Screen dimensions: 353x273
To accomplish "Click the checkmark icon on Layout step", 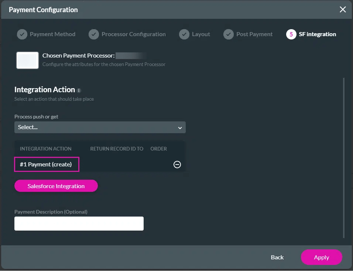I will (184, 34).
